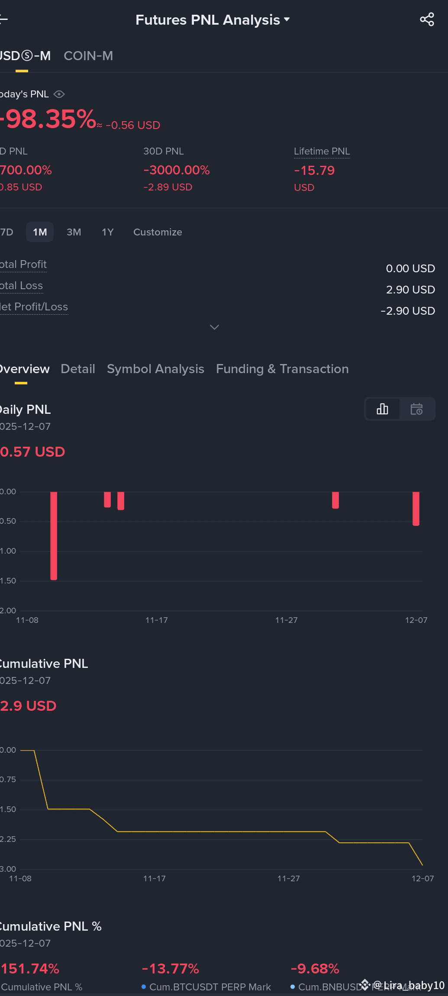Tap the tallest red bar in Daily PNL
Viewport: 448px width, 996px height.
tap(54, 535)
